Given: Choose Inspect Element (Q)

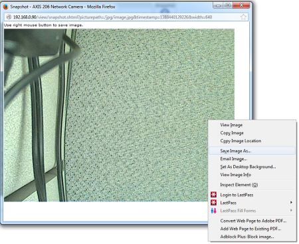Looking at the screenshot, I should point(239,185).
